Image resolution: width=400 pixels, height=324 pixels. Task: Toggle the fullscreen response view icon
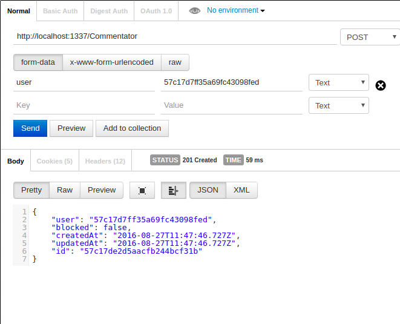coord(142,190)
